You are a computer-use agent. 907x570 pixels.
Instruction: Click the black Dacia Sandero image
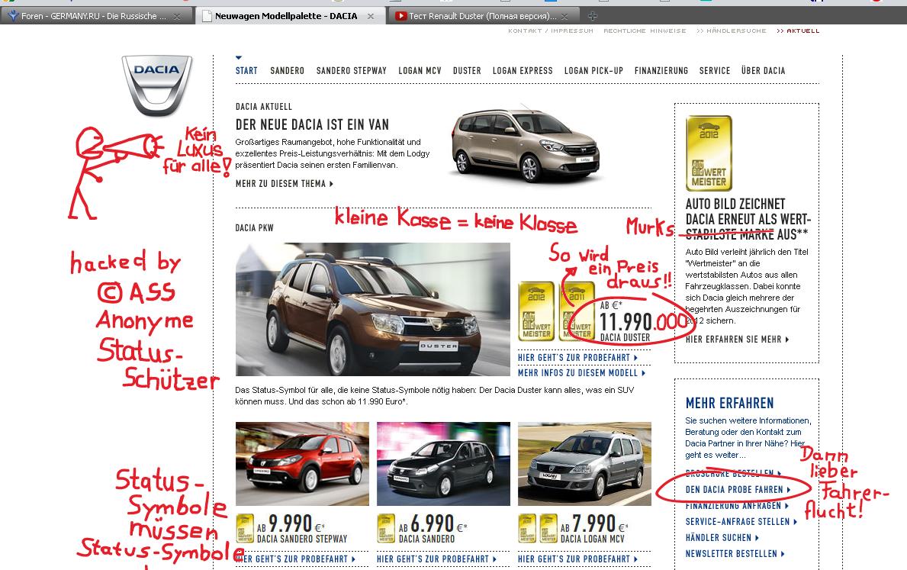click(x=443, y=463)
